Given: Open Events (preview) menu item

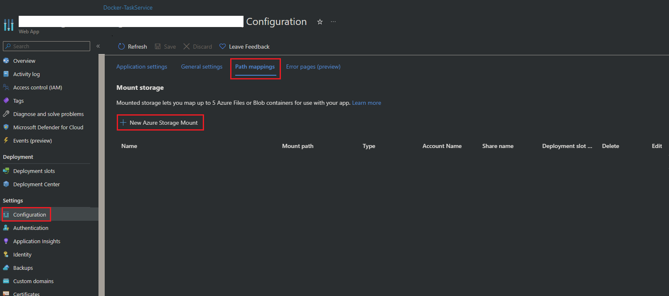Looking at the screenshot, I should coord(32,141).
